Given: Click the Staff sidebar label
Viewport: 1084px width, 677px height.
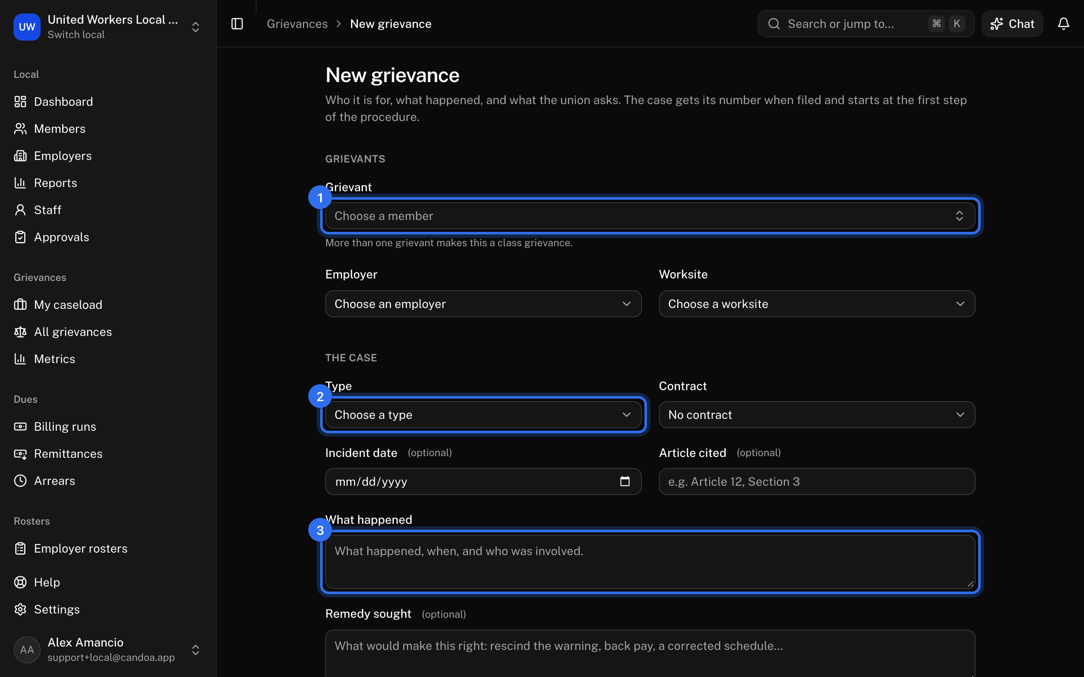Looking at the screenshot, I should click(x=47, y=210).
